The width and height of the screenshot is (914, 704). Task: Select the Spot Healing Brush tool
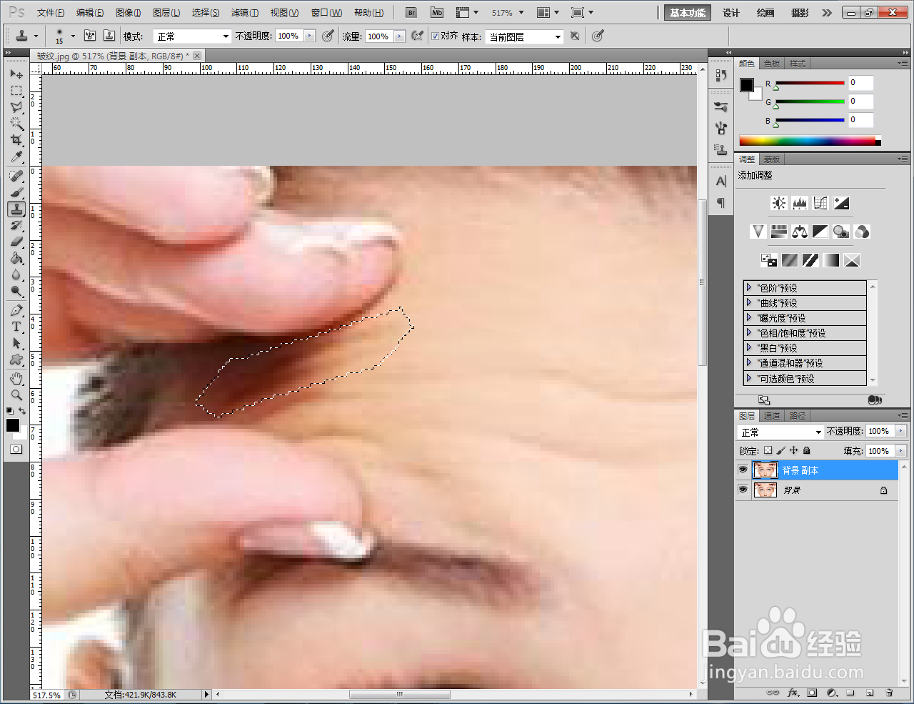16,176
